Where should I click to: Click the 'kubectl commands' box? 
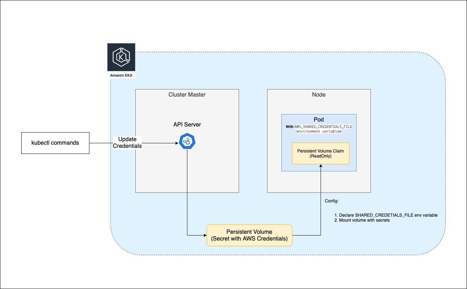(55, 143)
